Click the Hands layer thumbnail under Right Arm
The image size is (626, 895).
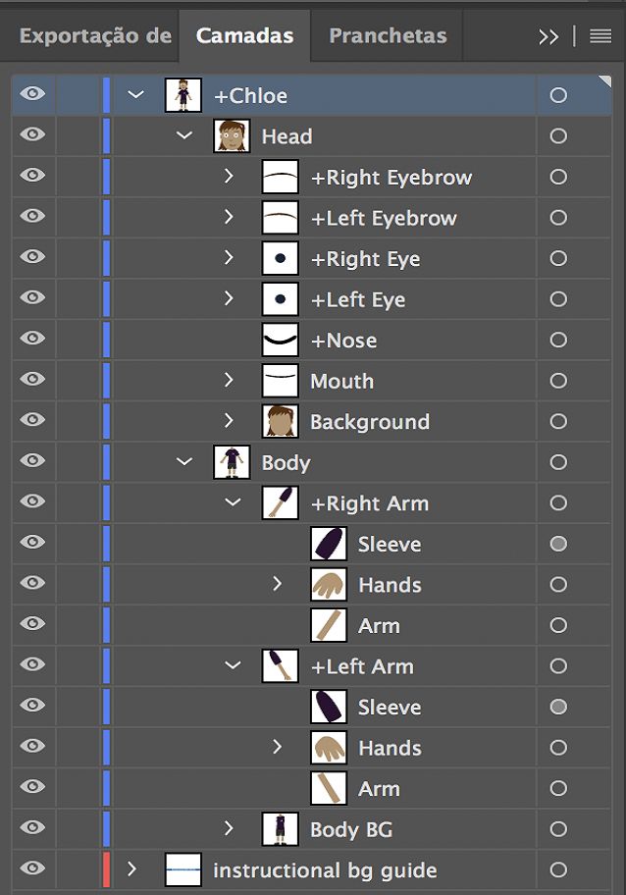327,584
